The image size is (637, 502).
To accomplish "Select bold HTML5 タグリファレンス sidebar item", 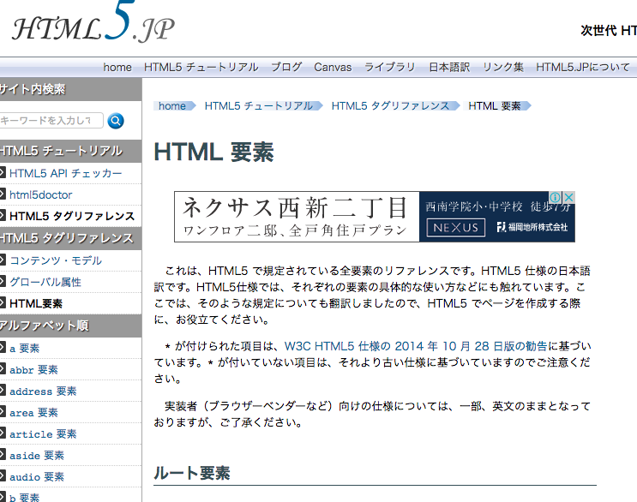I will (72, 216).
